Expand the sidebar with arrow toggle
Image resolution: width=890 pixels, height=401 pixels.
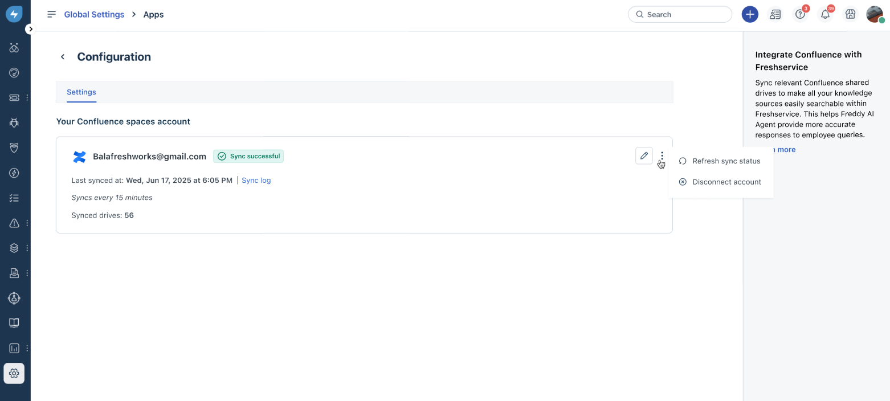30,29
